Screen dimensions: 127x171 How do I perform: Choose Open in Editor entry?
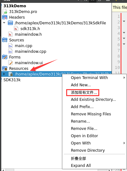pyautogui.click(x=94, y=136)
